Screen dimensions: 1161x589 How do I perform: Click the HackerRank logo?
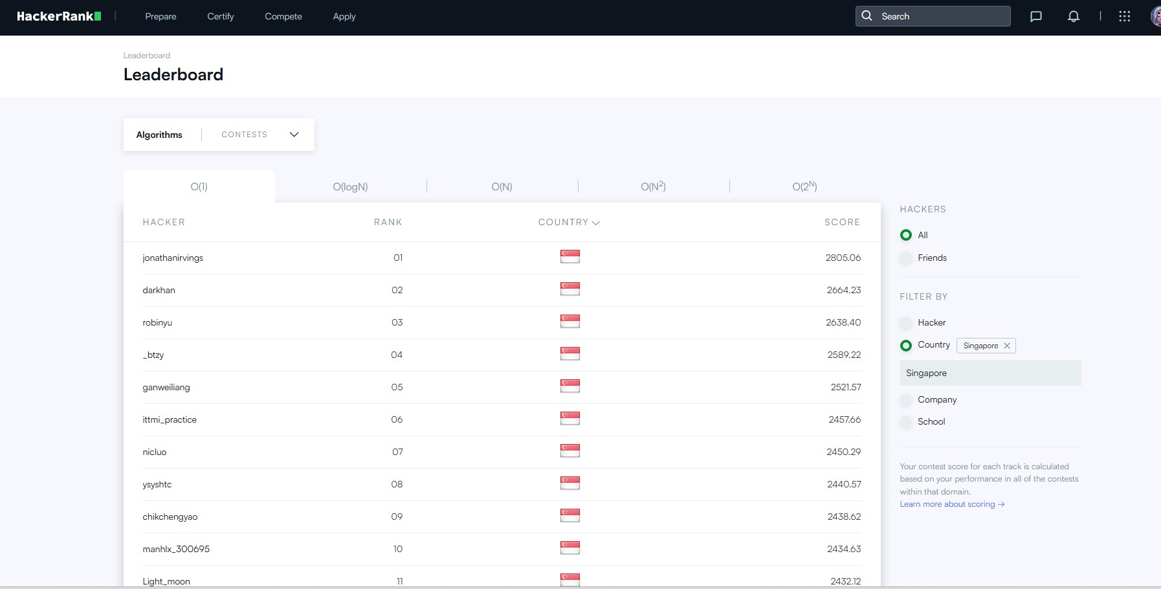[x=58, y=16]
